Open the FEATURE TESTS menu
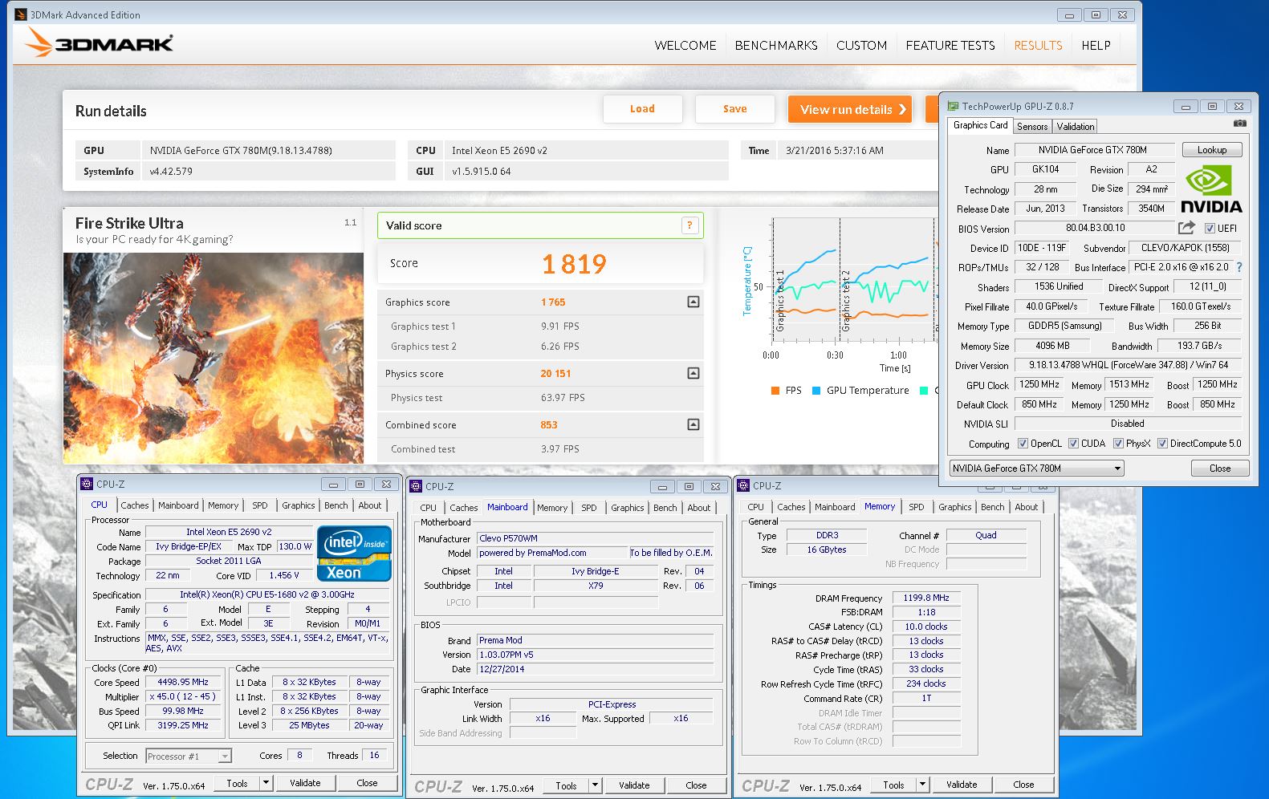Viewport: 1269px width, 799px height. (x=950, y=46)
